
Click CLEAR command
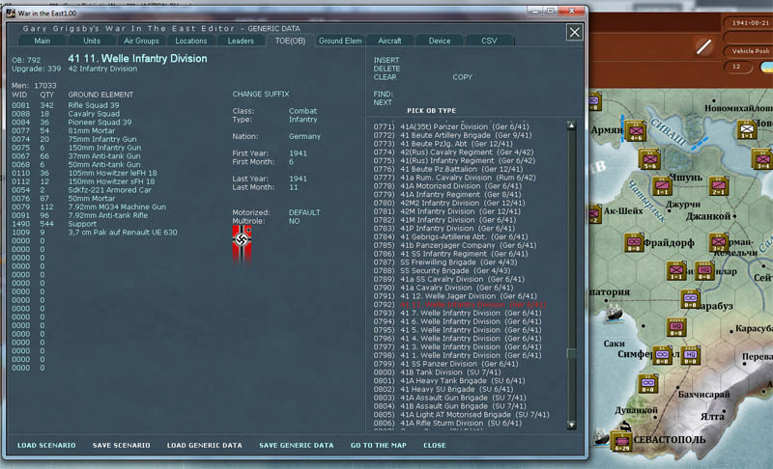pos(385,77)
